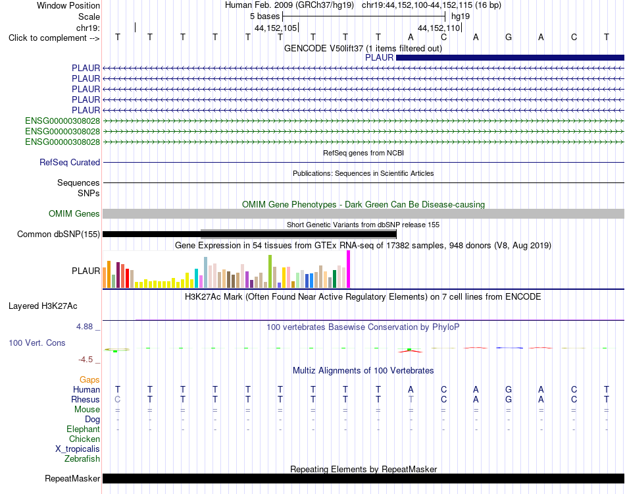Image resolution: width=625 pixels, height=494 pixels.
Task: Click the -4.5 PhyloP axis value
Action: click(86, 360)
